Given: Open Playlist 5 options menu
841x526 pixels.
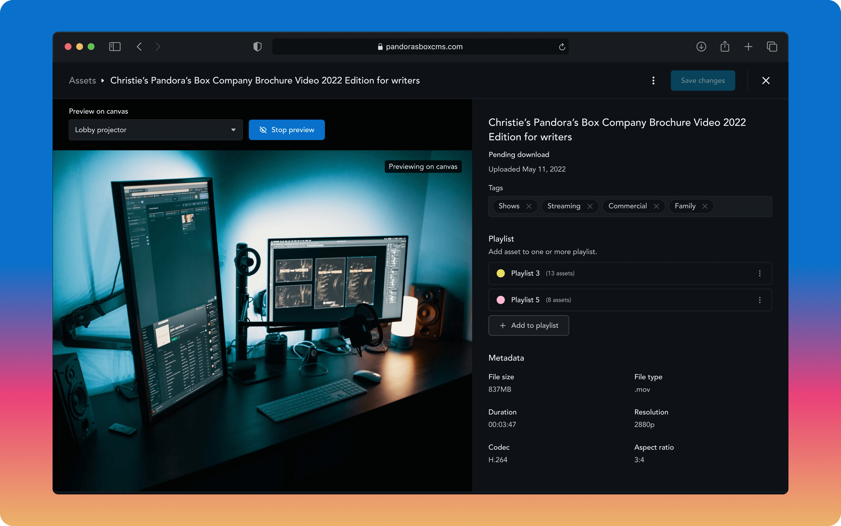Looking at the screenshot, I should 760,300.
